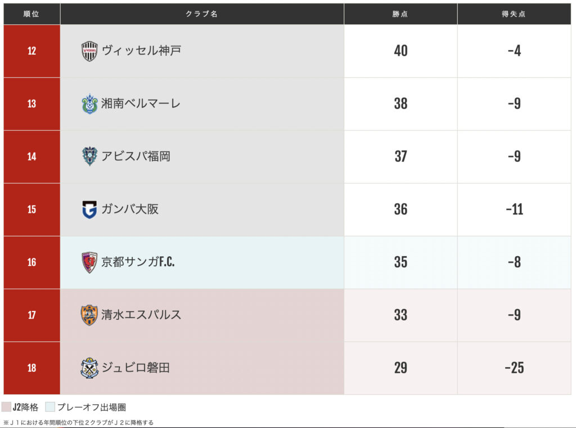The image size is (576, 428).
Task: Click the 33 points cell for 清水エスパルス
Action: click(400, 315)
